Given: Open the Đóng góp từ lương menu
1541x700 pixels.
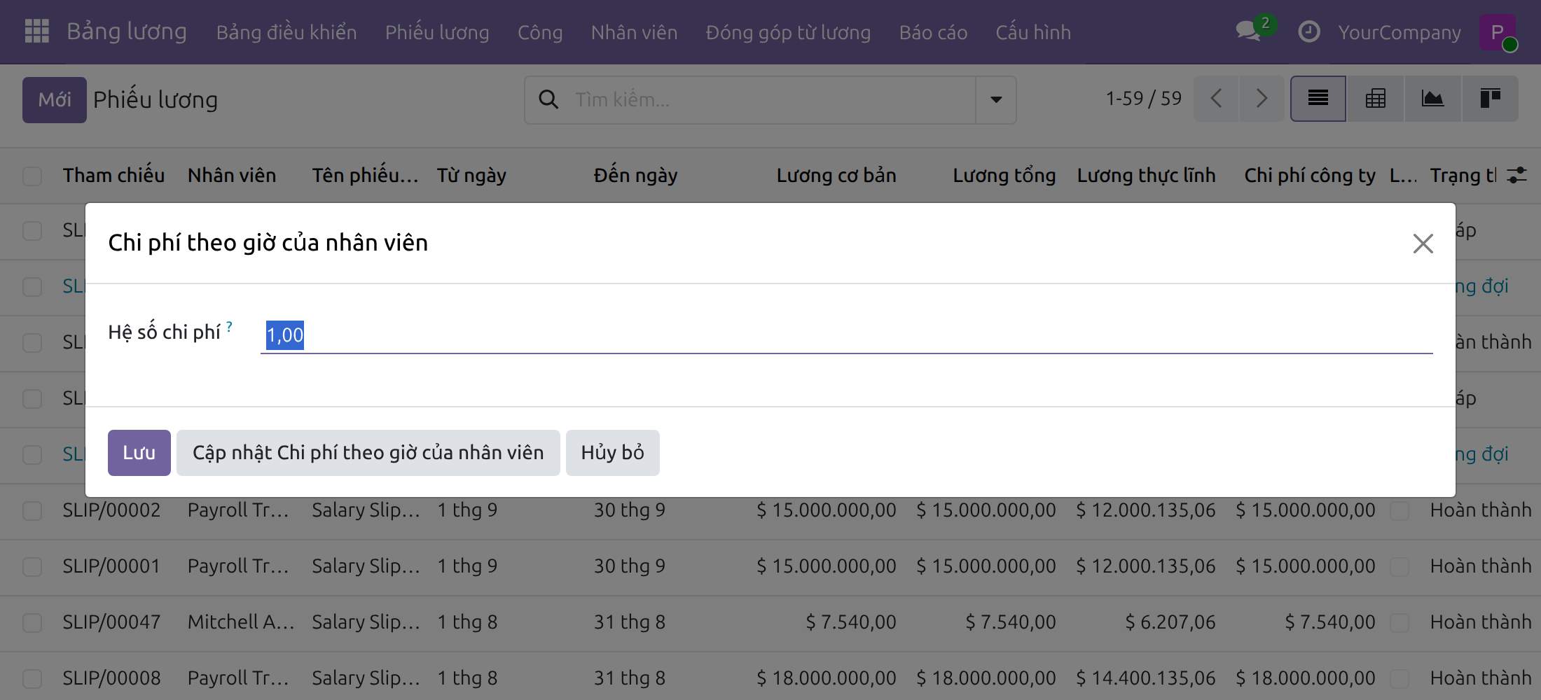Looking at the screenshot, I should [x=789, y=32].
